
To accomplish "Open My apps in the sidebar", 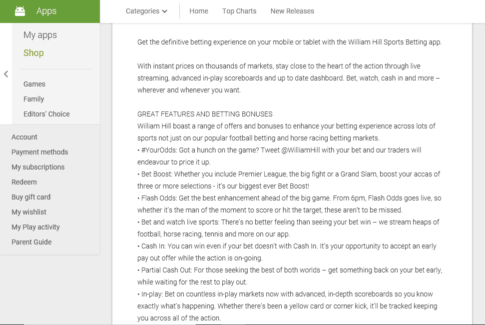I will pos(40,35).
